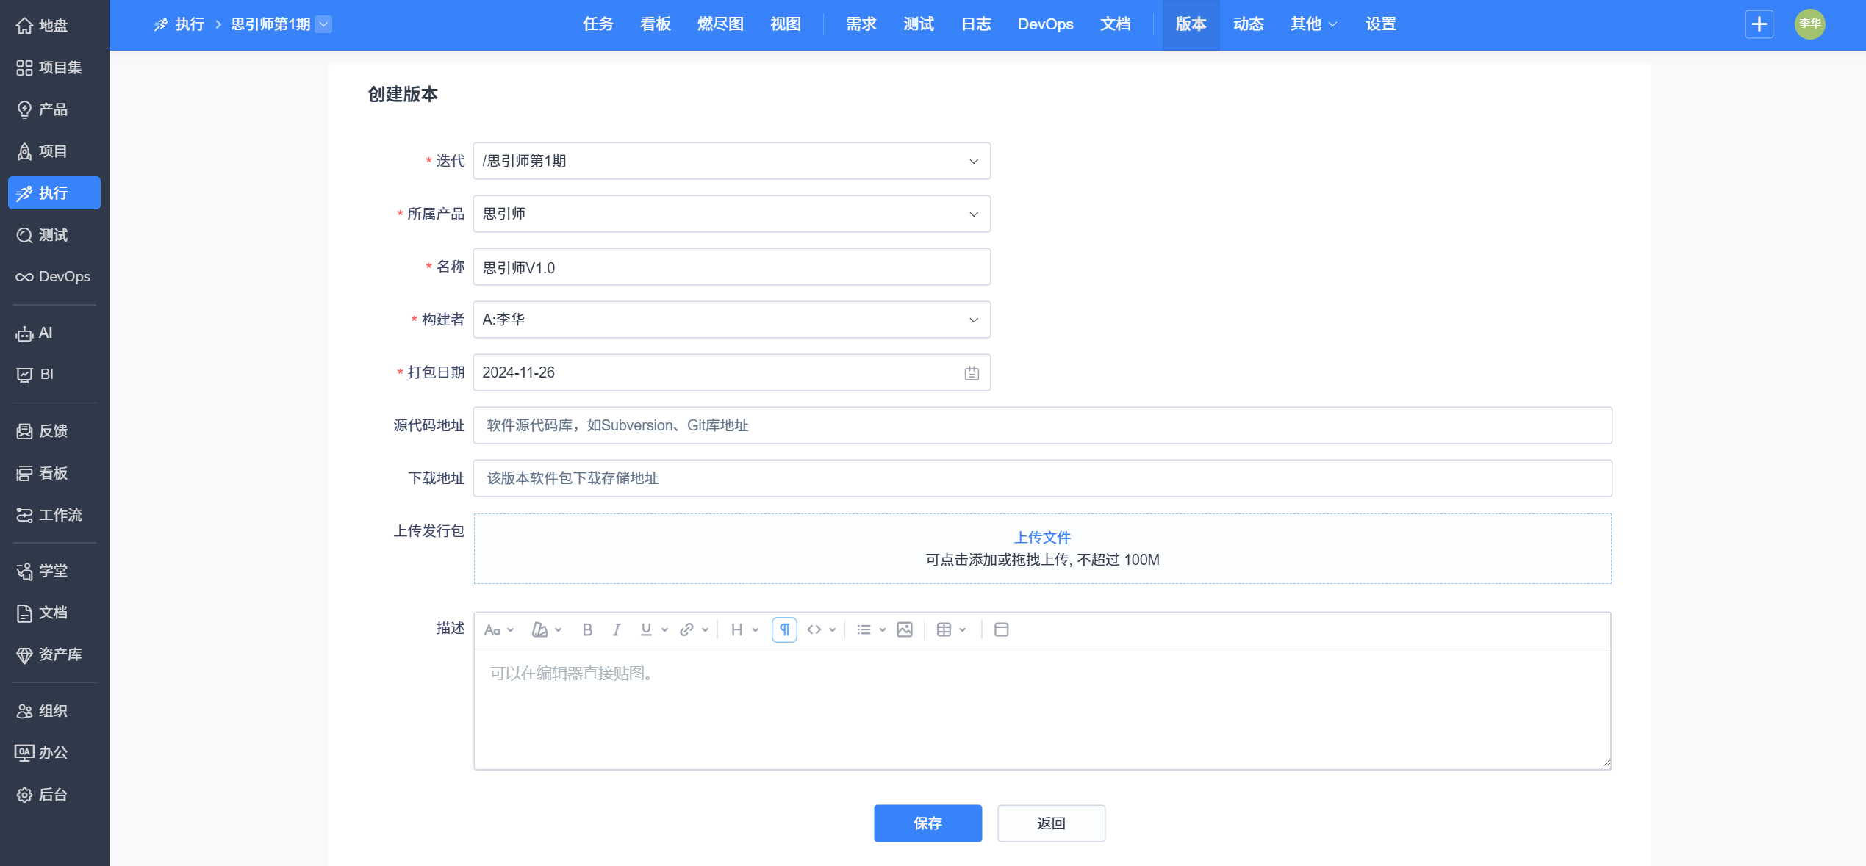Open the 其他 menu
This screenshot has width=1866, height=866.
click(x=1313, y=24)
